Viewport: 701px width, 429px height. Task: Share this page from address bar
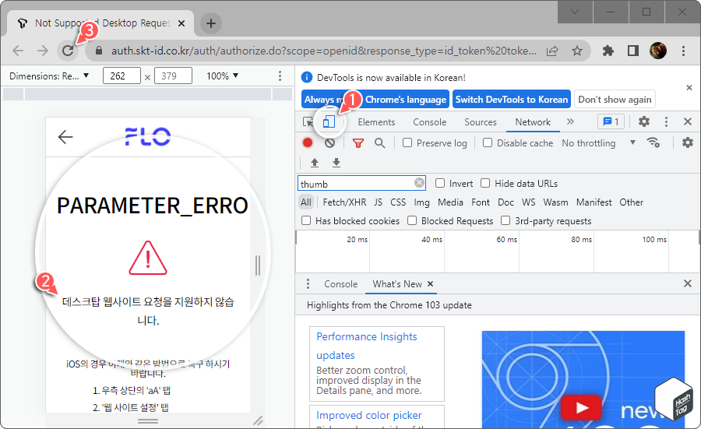[552, 51]
